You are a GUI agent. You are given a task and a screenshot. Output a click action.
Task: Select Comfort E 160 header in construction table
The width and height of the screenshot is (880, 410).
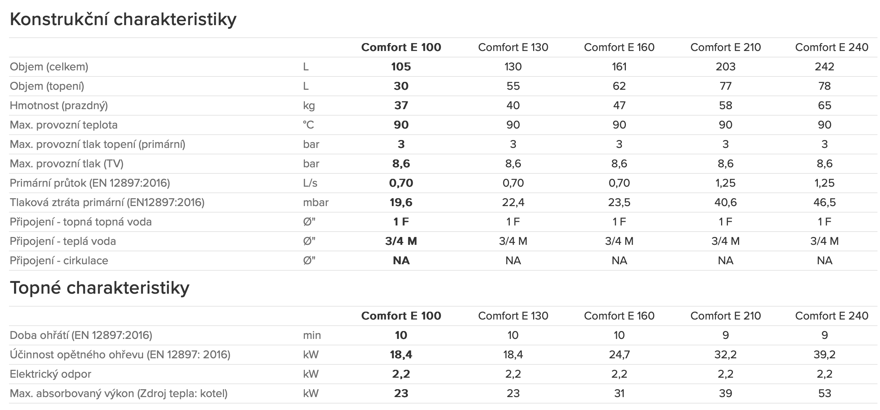pos(619,47)
